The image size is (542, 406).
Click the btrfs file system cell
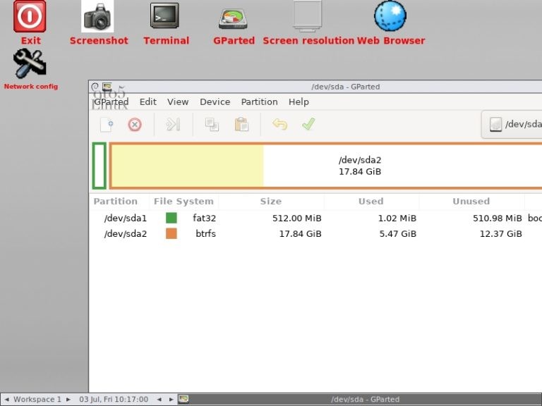205,234
